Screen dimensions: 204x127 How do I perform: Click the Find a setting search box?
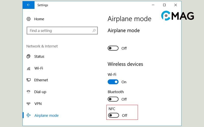pyautogui.click(x=60, y=30)
